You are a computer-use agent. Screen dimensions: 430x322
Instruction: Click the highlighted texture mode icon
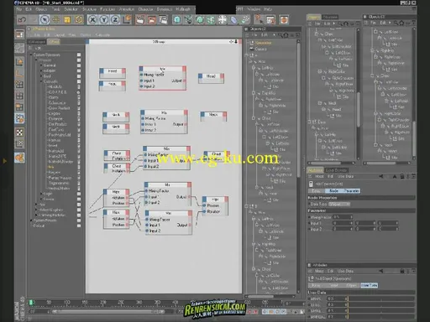pyautogui.click(x=19, y=118)
